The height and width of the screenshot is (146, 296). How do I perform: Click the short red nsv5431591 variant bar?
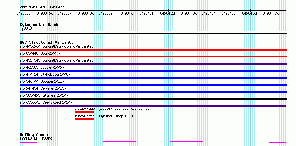click(85, 119)
